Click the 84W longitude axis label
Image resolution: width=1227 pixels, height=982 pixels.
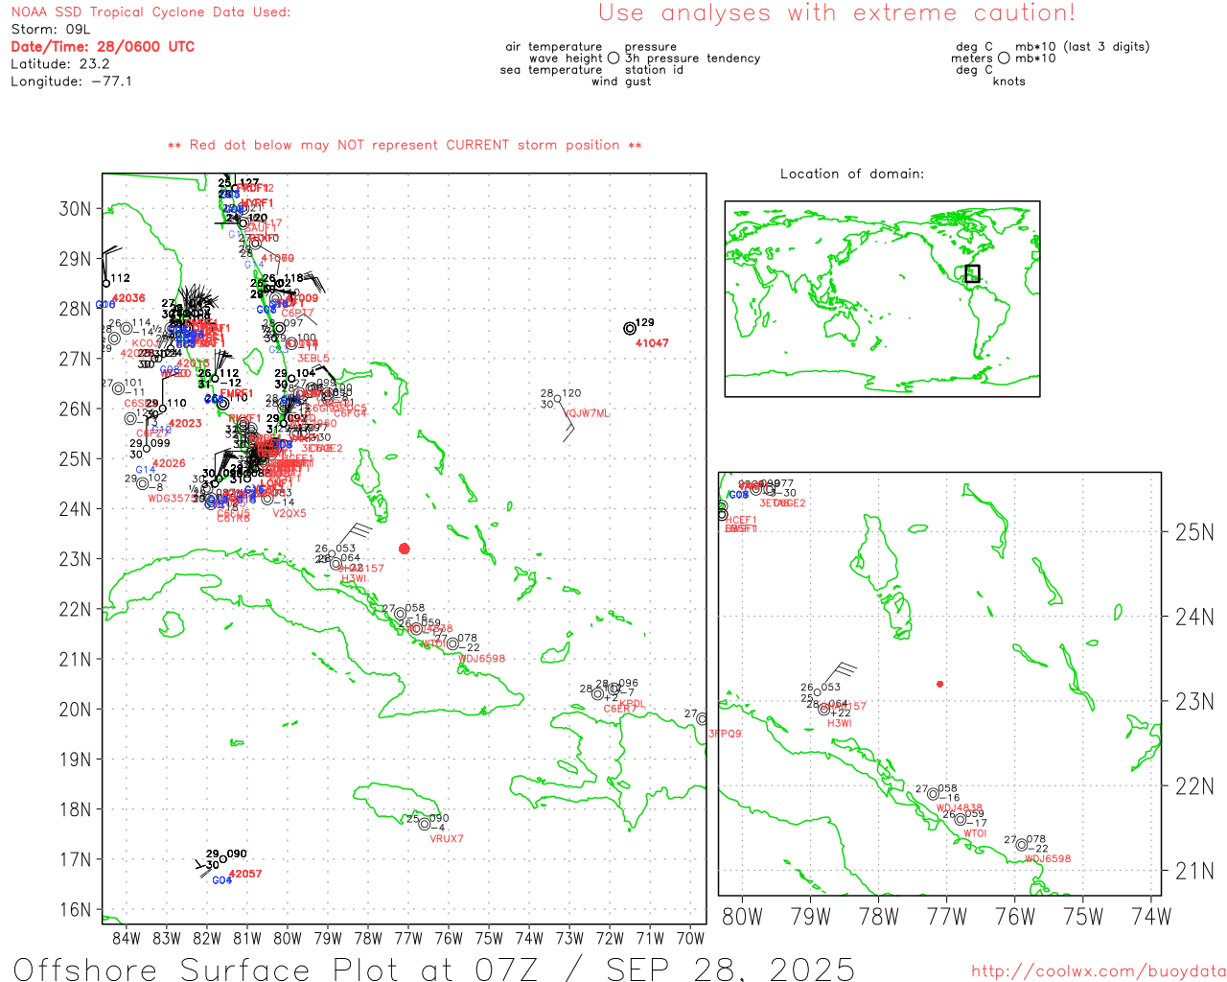pyautogui.click(x=126, y=938)
